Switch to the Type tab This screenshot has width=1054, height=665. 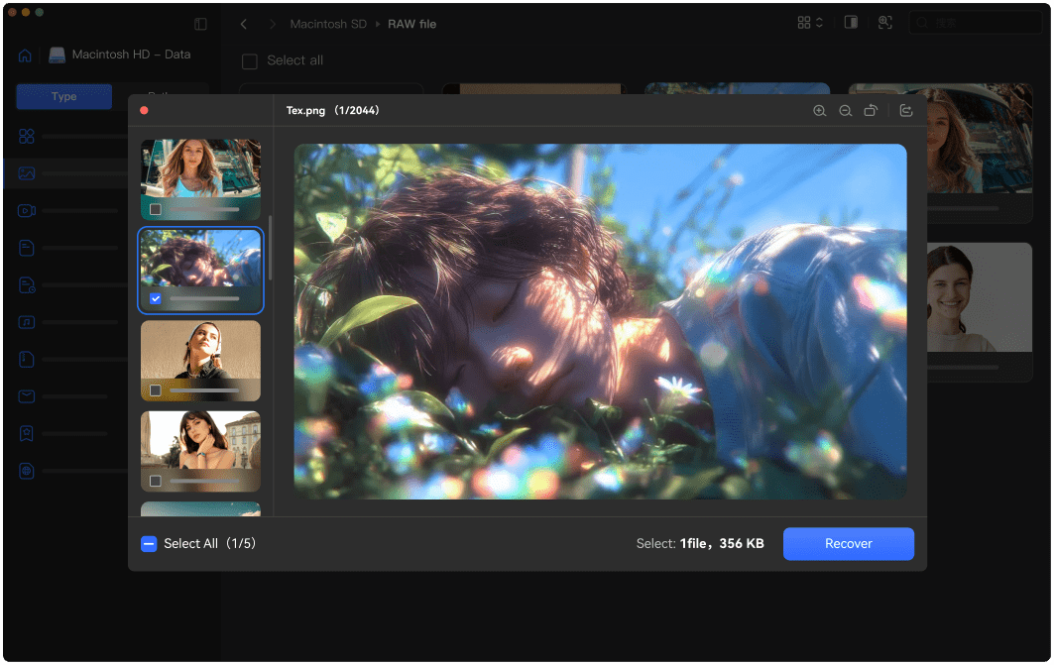point(64,97)
